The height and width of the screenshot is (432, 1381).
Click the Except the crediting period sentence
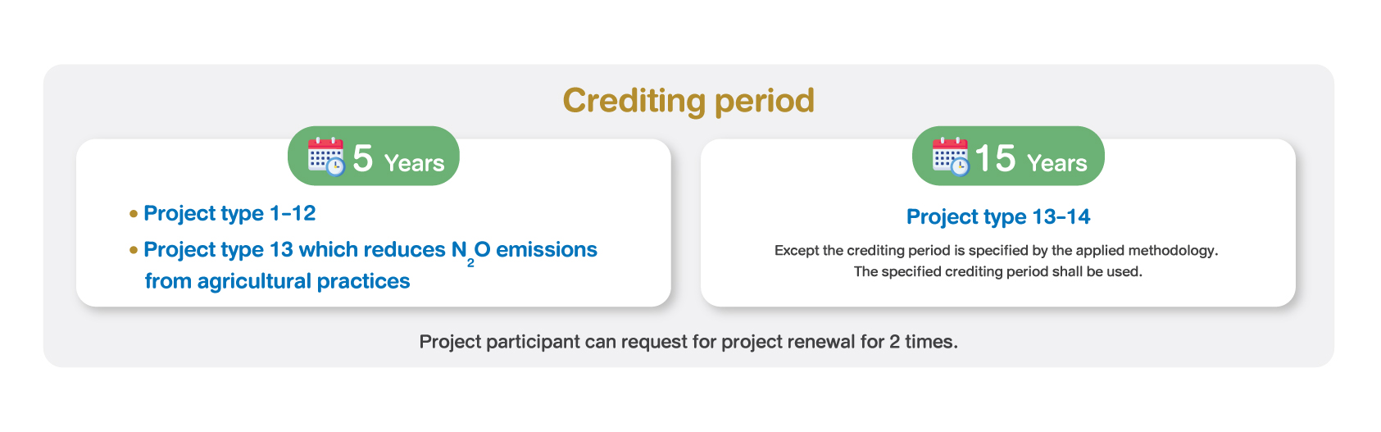[997, 250]
